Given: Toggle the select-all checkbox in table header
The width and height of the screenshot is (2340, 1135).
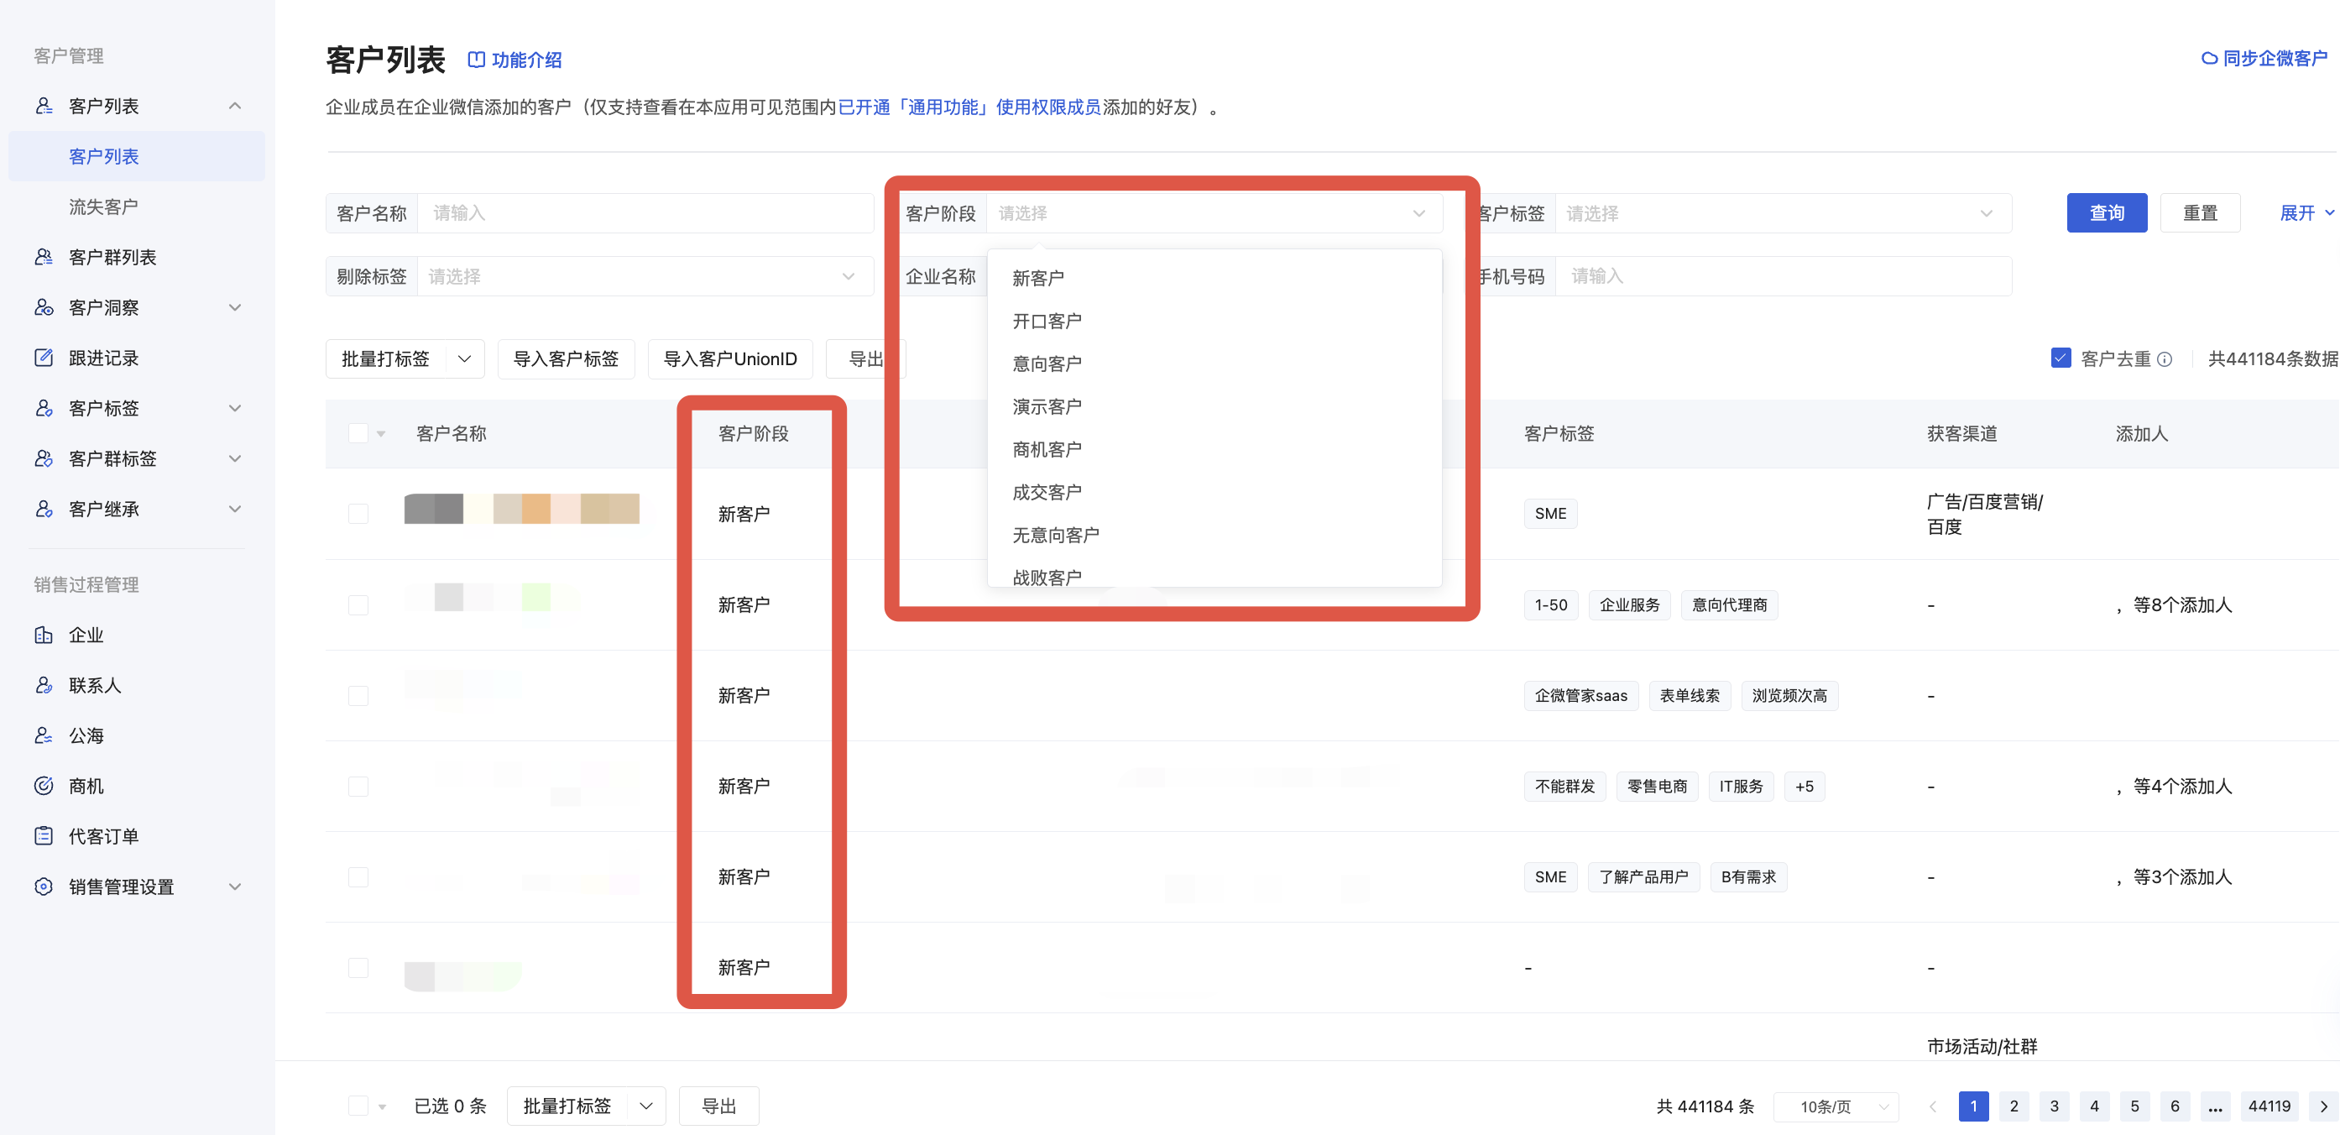Looking at the screenshot, I should pos(358,433).
